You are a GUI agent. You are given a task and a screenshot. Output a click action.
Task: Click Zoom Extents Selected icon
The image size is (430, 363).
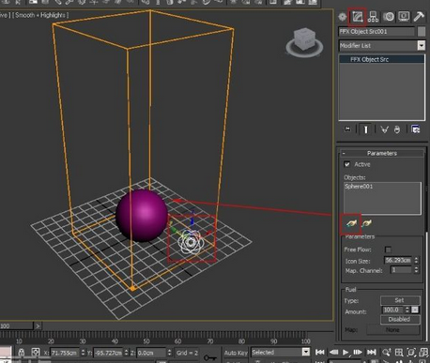pyautogui.click(x=411, y=353)
